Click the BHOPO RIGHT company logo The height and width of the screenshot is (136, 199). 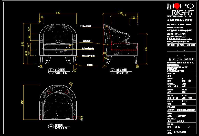tap(181, 9)
